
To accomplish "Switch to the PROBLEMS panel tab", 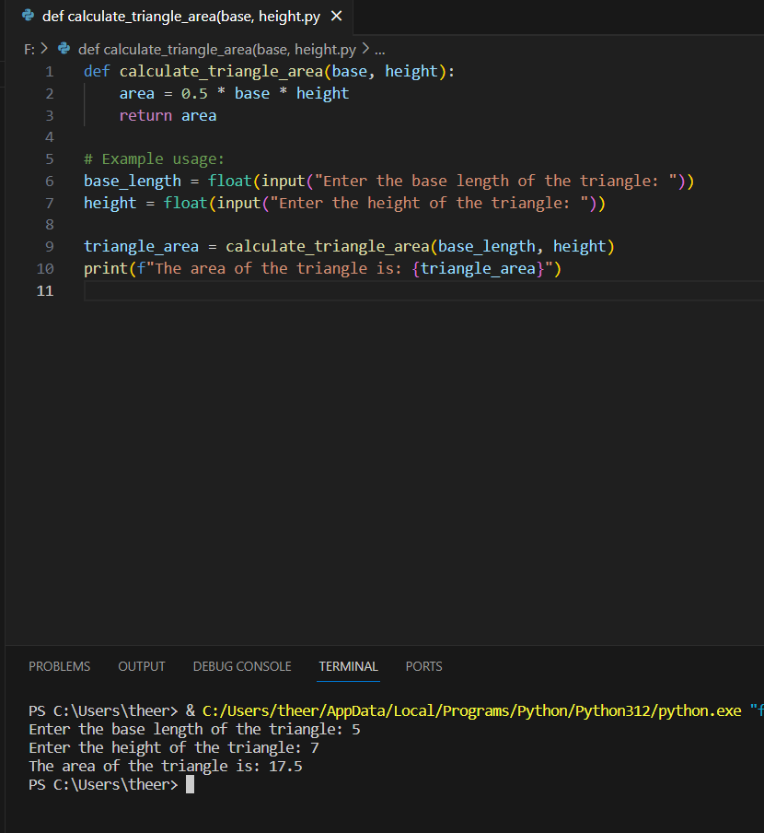I will (x=60, y=666).
